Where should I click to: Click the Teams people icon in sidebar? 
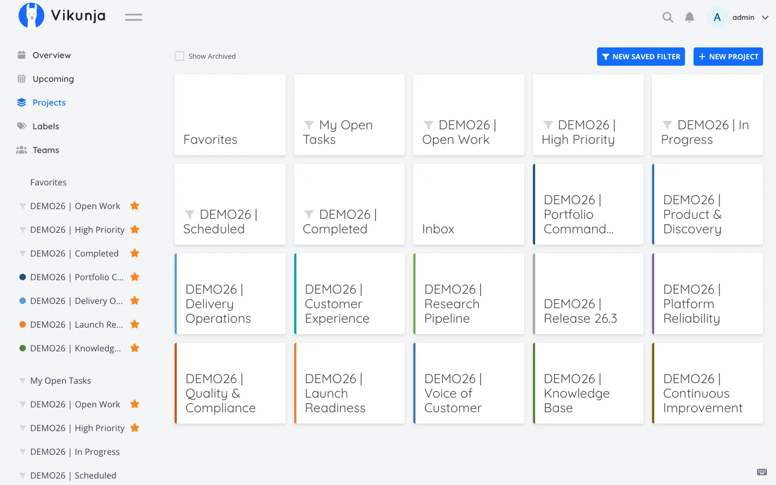click(22, 150)
